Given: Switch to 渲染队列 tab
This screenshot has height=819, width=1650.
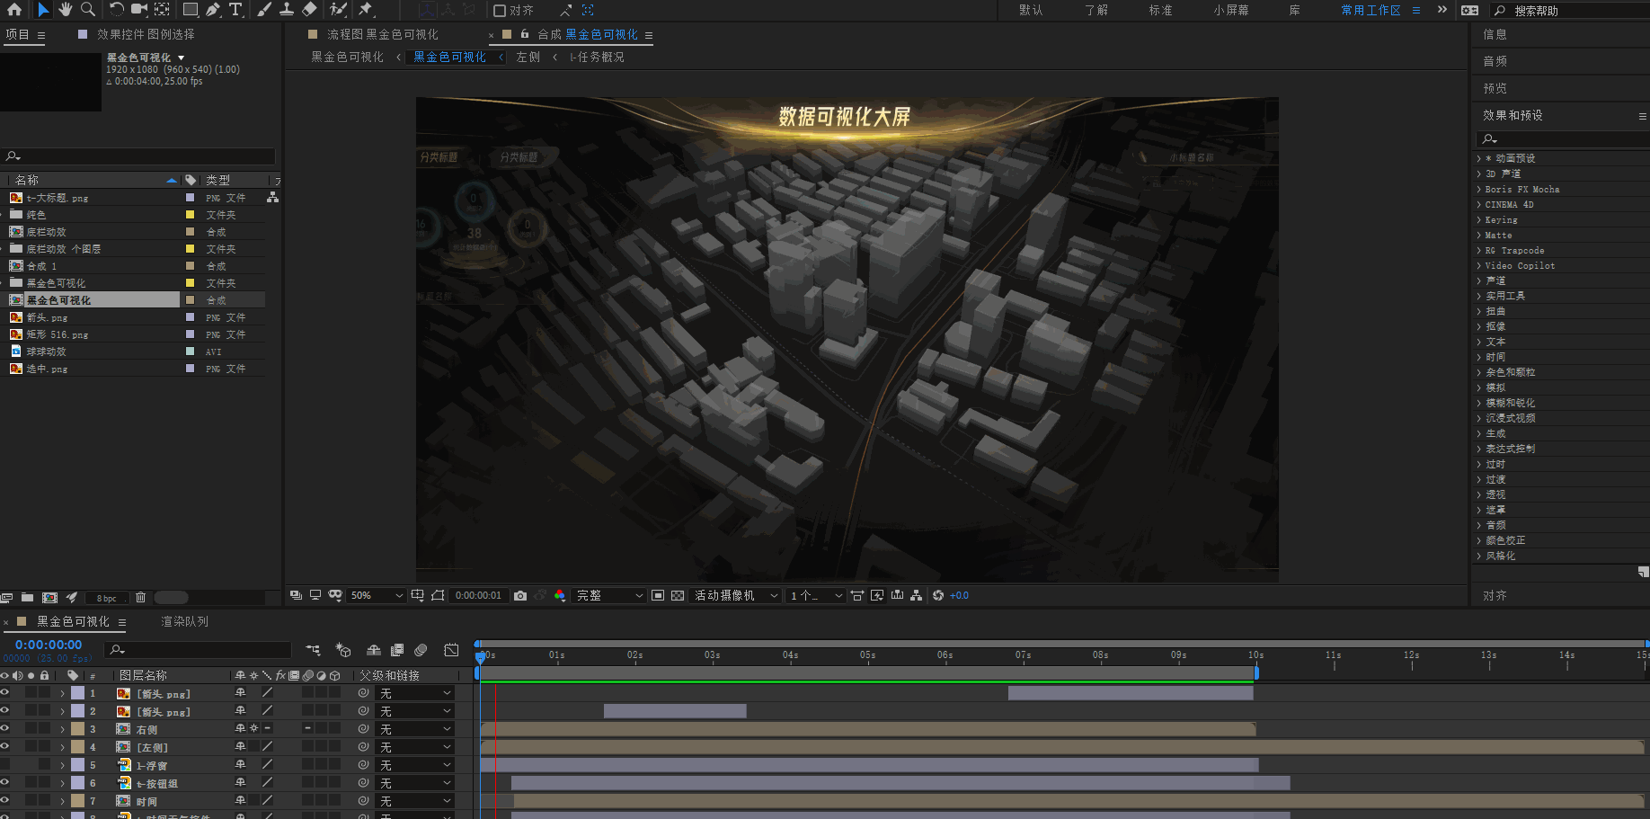Looking at the screenshot, I should click(185, 621).
